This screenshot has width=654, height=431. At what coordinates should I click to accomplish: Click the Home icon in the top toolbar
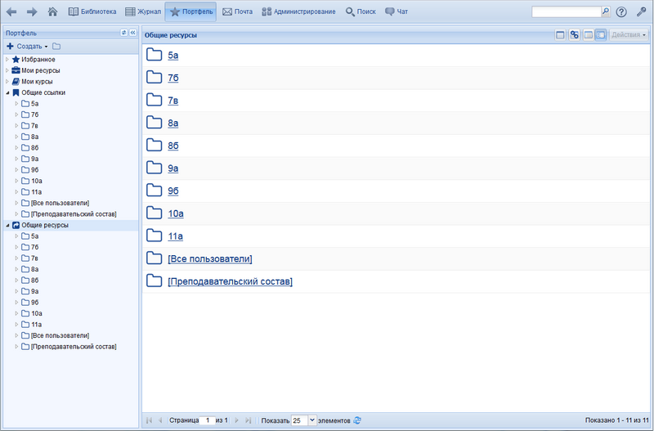pyautogui.click(x=53, y=11)
